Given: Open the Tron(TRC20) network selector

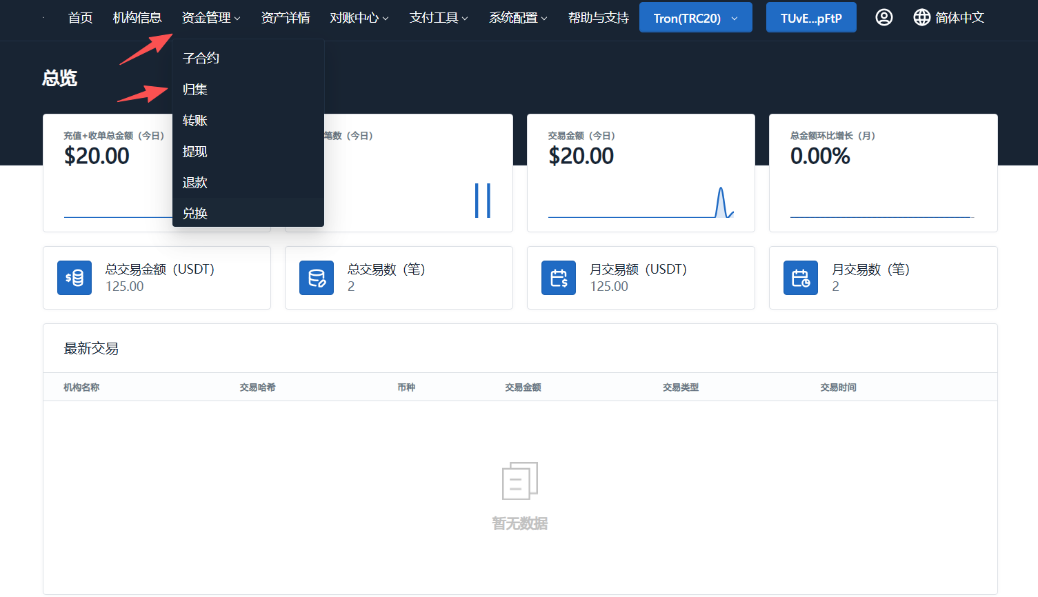Looking at the screenshot, I should pyautogui.click(x=696, y=17).
